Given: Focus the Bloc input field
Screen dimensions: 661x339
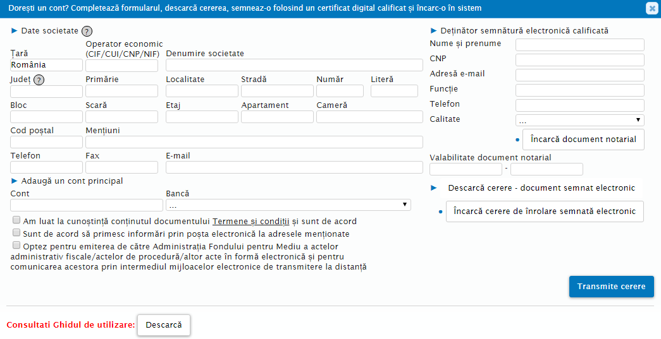Looking at the screenshot, I should pos(46,117).
